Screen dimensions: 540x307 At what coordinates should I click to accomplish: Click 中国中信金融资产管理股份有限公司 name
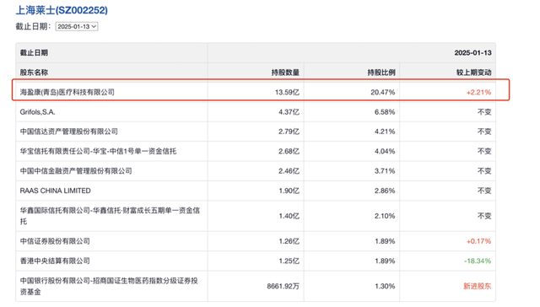click(76, 170)
